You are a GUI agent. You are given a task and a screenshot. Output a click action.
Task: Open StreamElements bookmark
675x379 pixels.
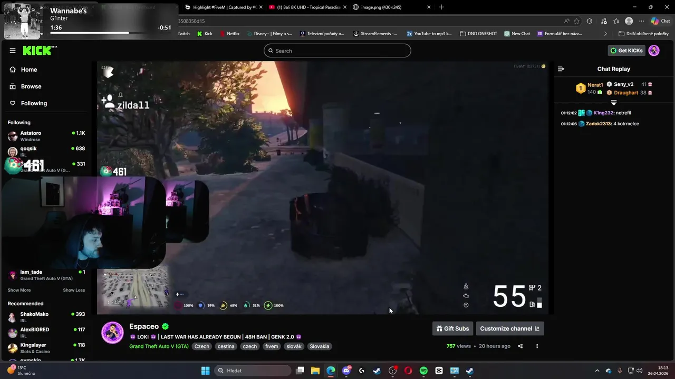point(375,33)
